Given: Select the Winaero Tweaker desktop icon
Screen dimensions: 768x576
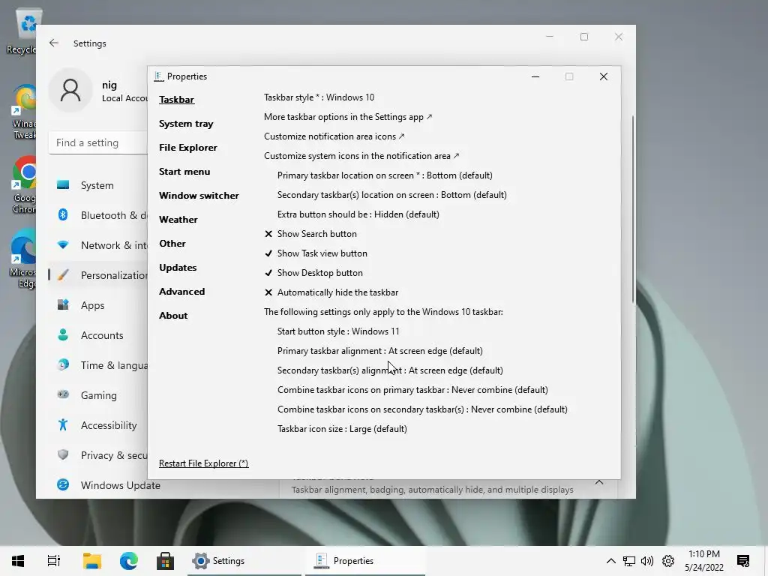Looking at the screenshot, I should click(23, 112).
